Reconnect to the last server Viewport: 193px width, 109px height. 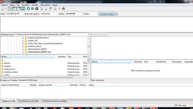coord(46,9)
